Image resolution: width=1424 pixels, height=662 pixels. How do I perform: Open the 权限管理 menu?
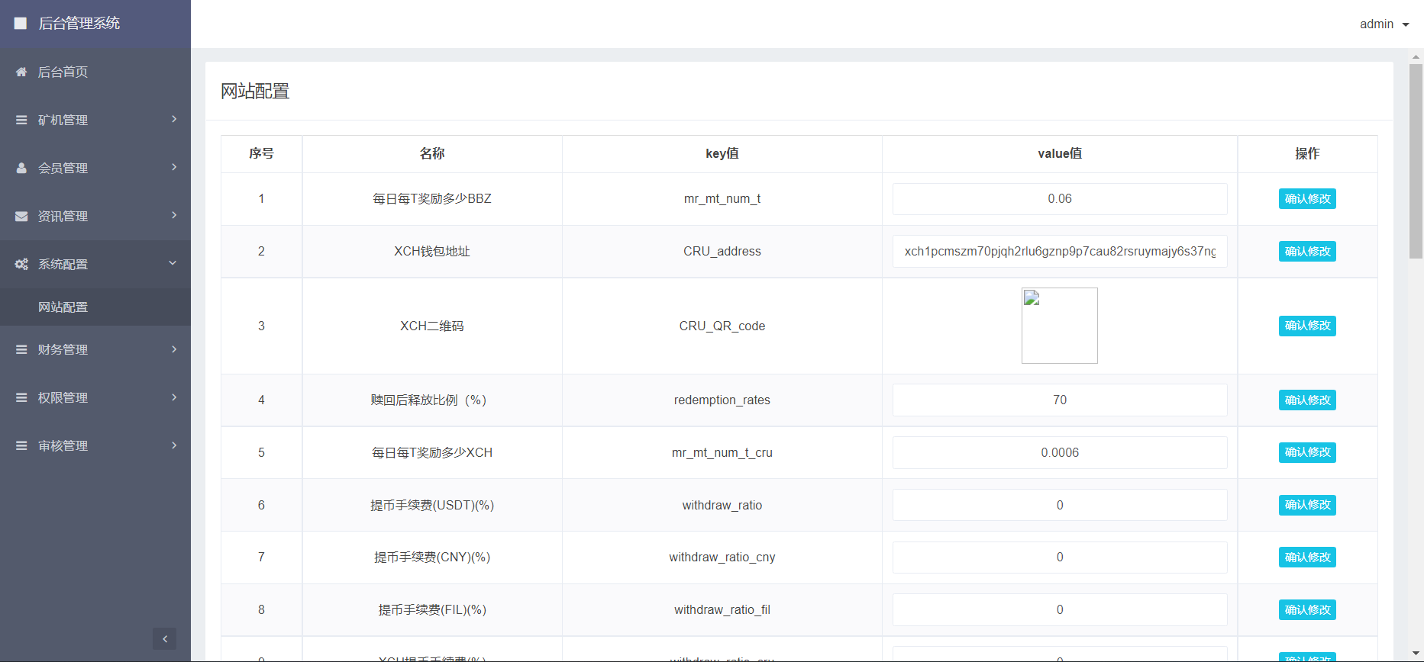coord(95,397)
